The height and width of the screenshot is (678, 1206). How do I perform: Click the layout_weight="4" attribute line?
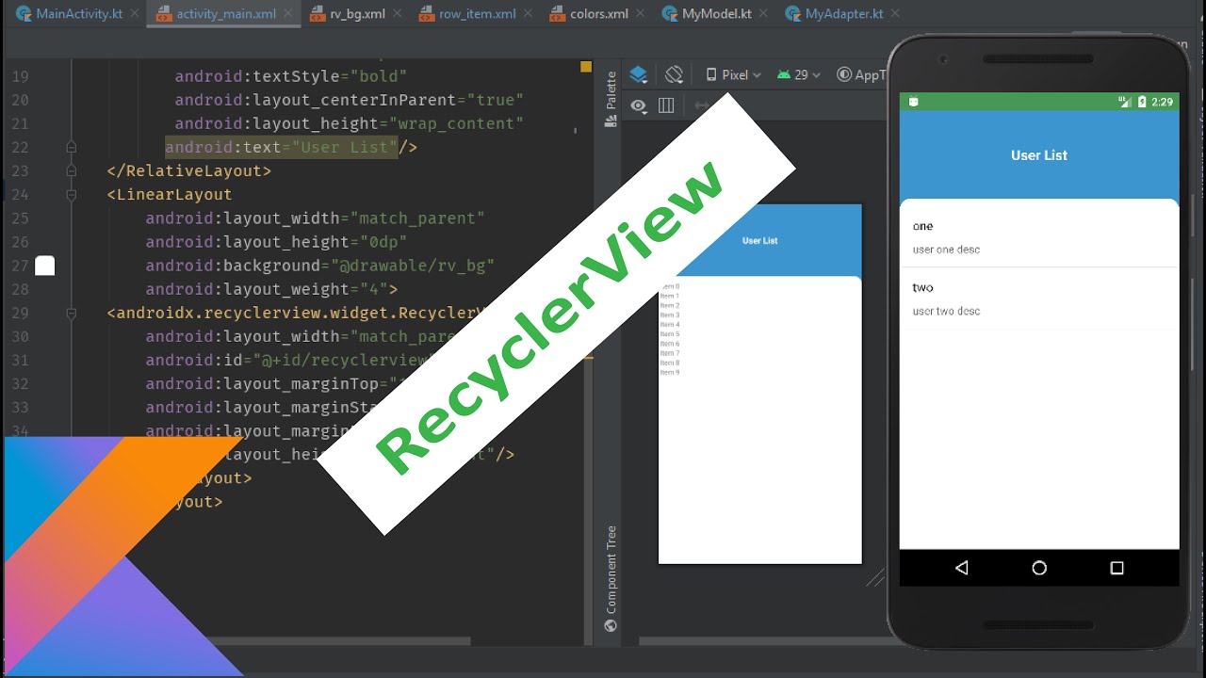pos(271,289)
